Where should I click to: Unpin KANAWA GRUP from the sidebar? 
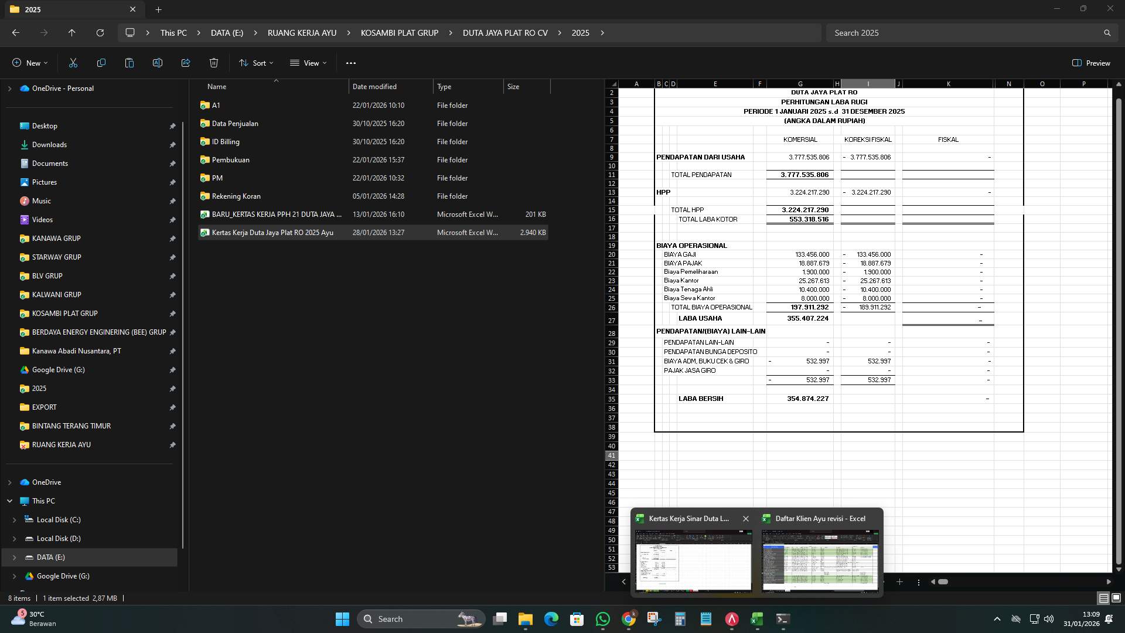[173, 239]
